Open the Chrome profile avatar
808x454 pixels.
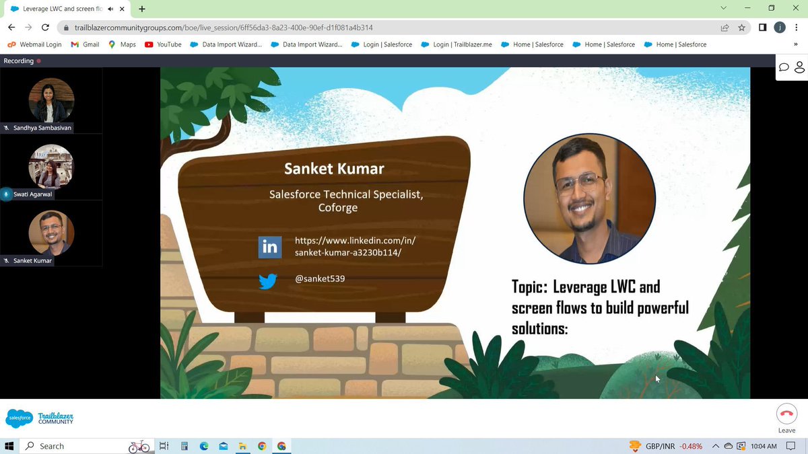tap(780, 28)
